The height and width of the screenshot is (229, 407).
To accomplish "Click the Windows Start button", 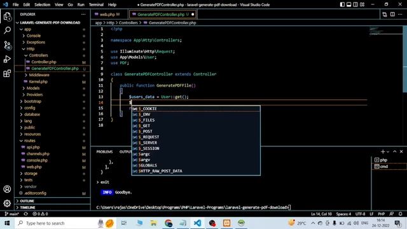I will [x=7, y=223].
